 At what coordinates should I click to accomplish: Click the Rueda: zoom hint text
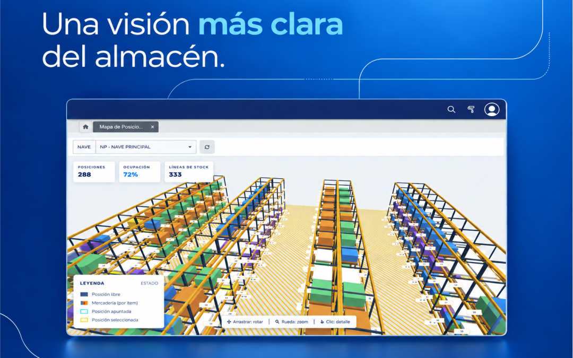tap(294, 322)
